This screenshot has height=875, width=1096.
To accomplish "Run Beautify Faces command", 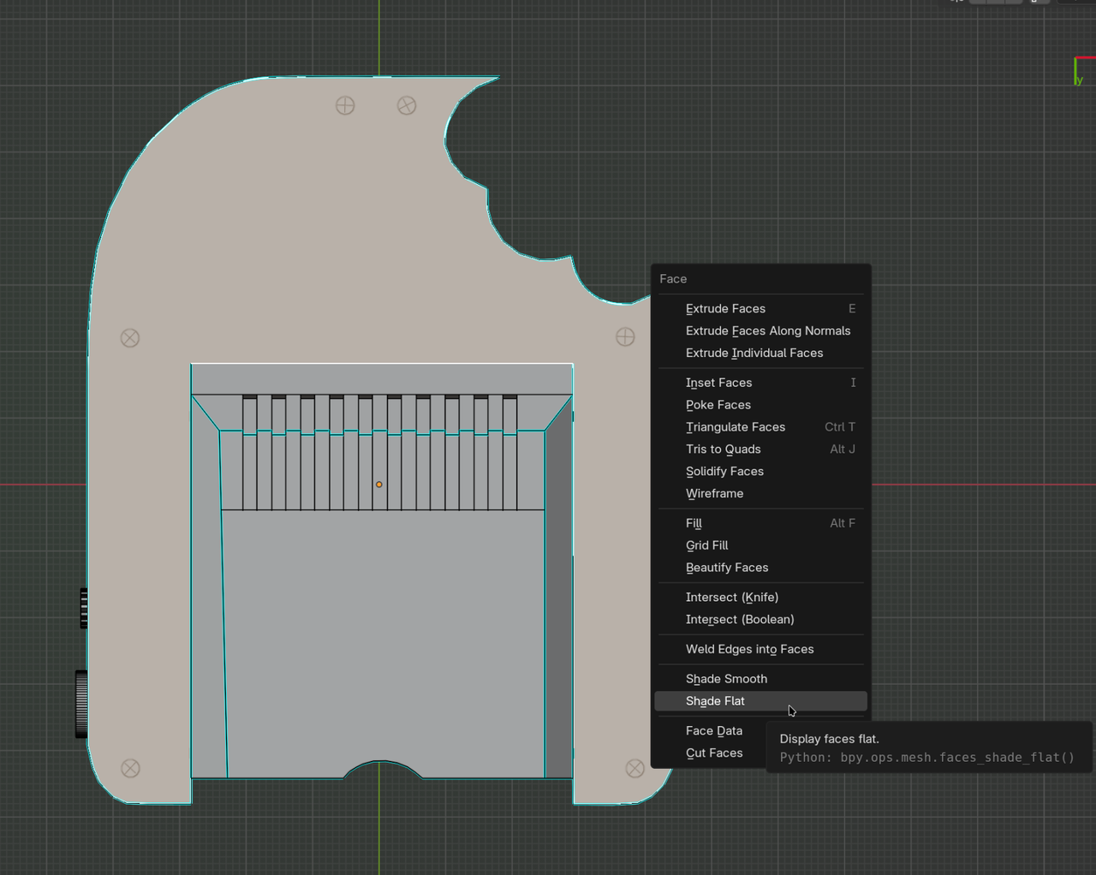I will coord(726,568).
